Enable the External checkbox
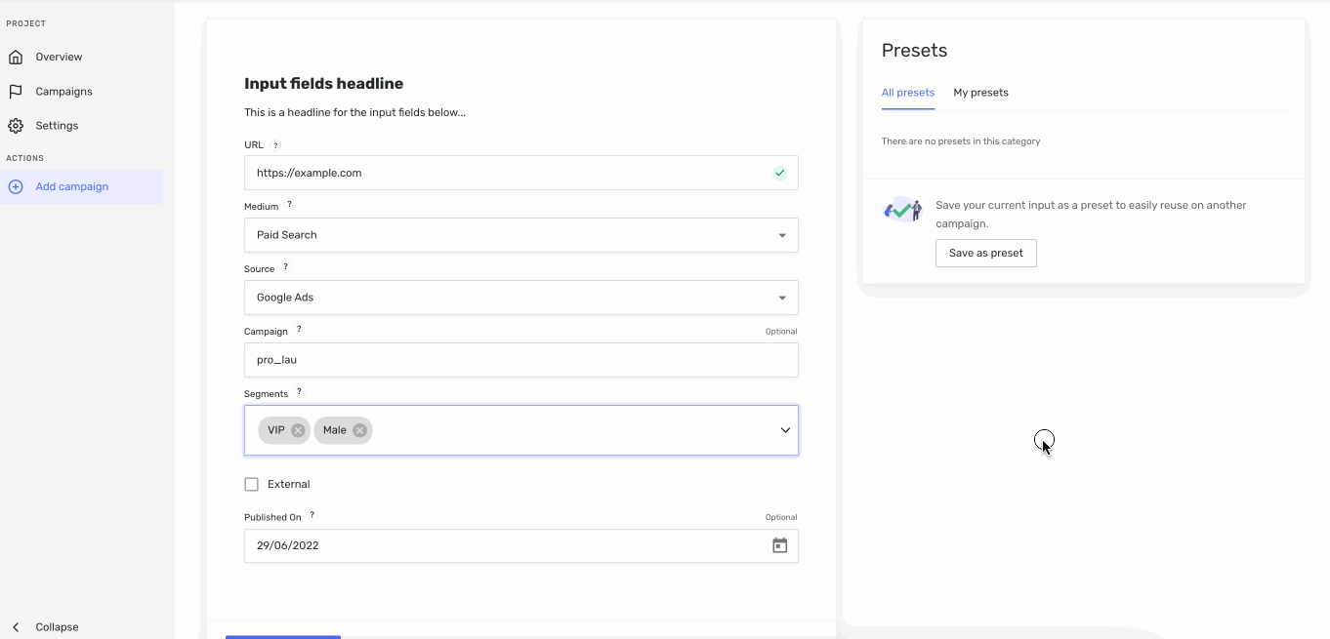The width and height of the screenshot is (1330, 639). 251,484
